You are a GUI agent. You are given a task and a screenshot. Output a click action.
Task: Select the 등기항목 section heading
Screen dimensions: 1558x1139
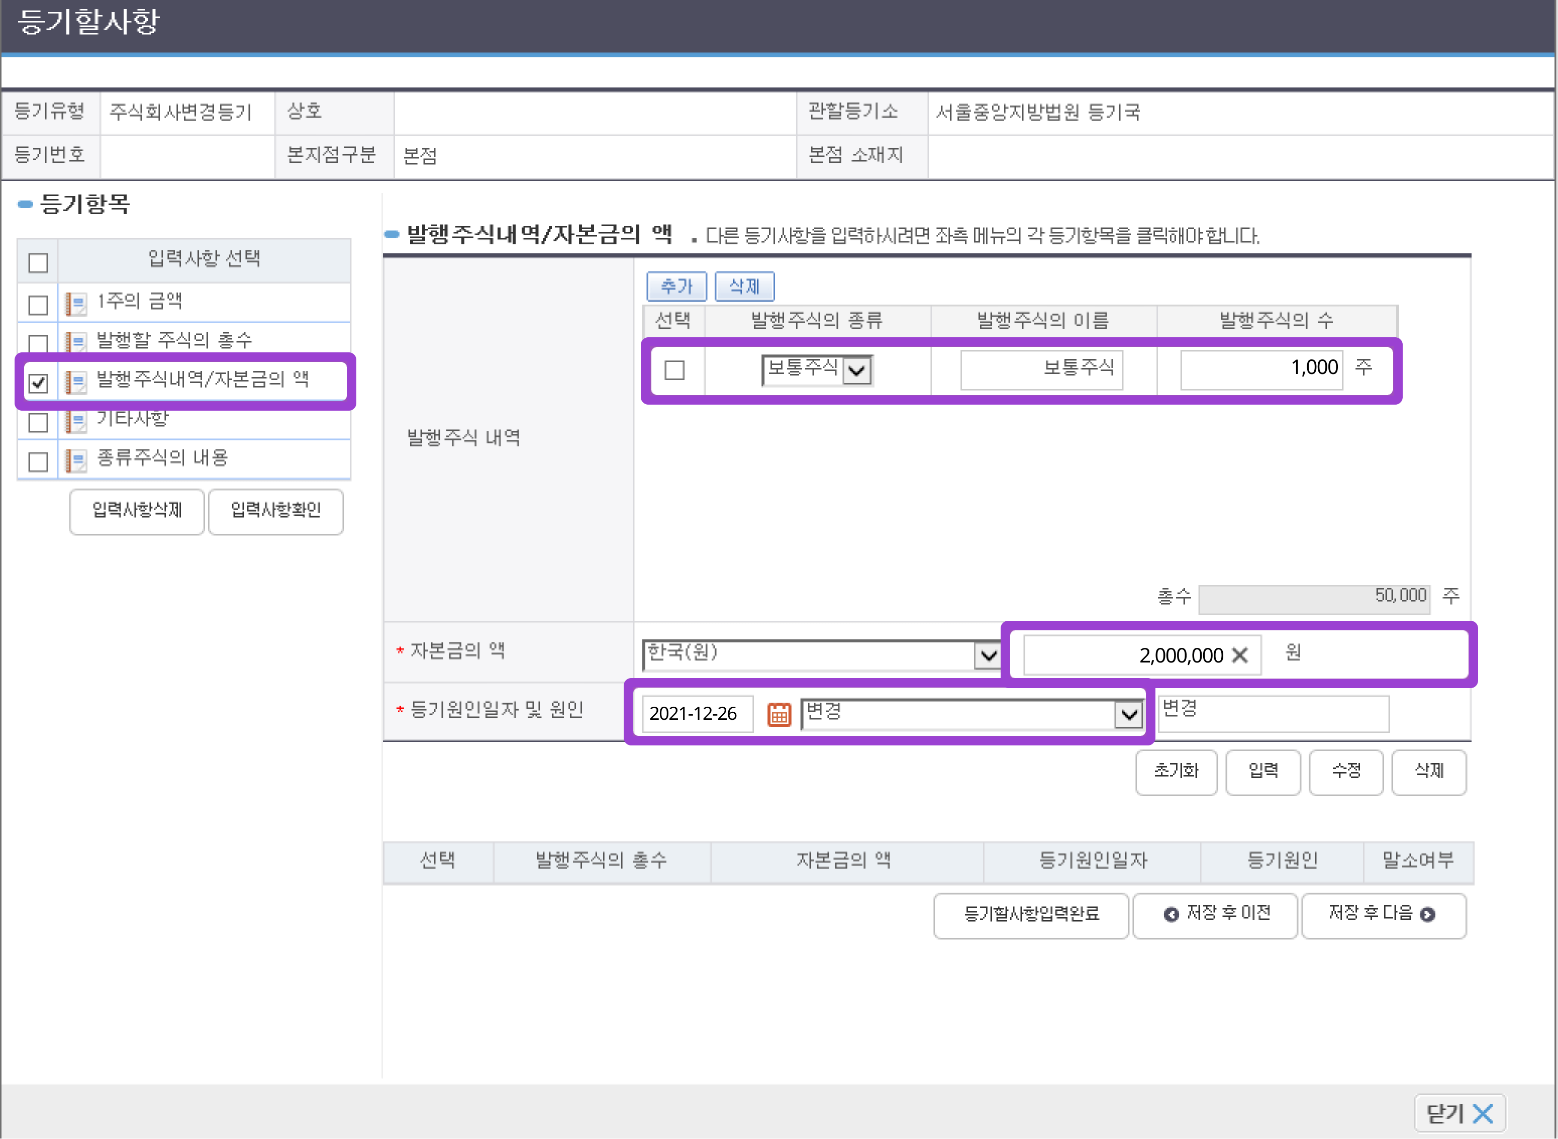tap(84, 205)
